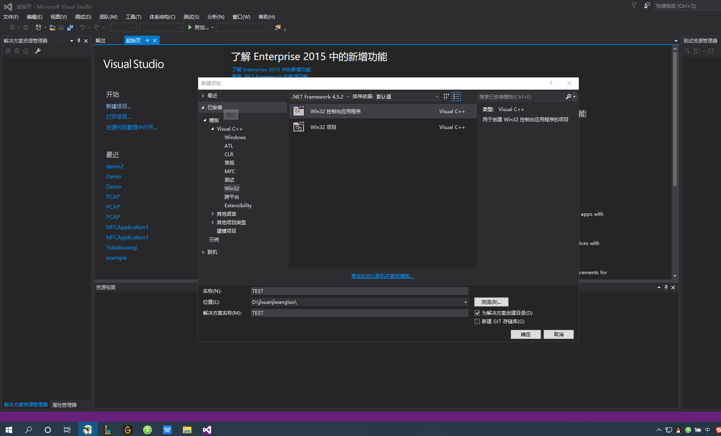Open Windows Start menu
This screenshot has width=721, height=436.
[x=9, y=430]
